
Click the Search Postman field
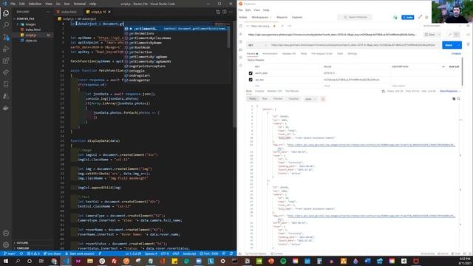(x=355, y=17)
